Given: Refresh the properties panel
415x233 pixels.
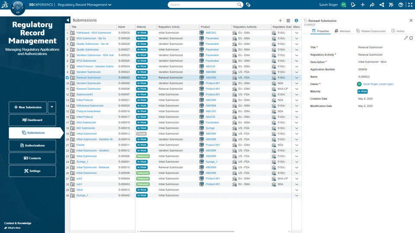Looking at the screenshot, I should (x=411, y=38).
